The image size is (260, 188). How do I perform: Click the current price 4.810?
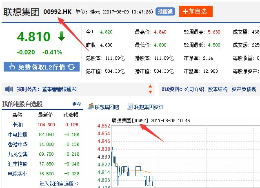tap(33, 36)
